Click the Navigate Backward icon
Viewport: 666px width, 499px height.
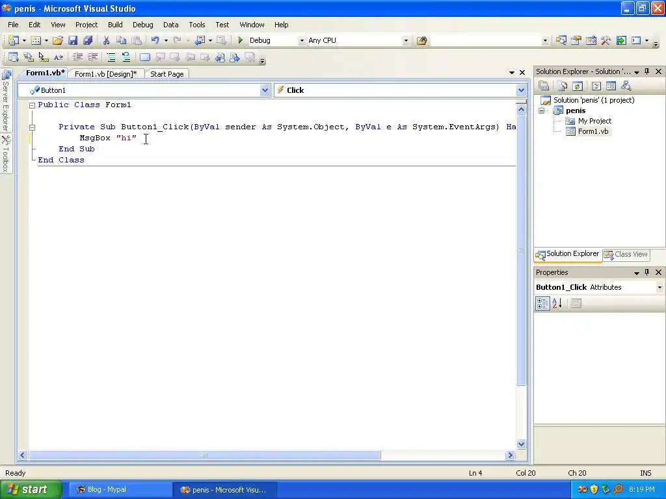(199, 40)
